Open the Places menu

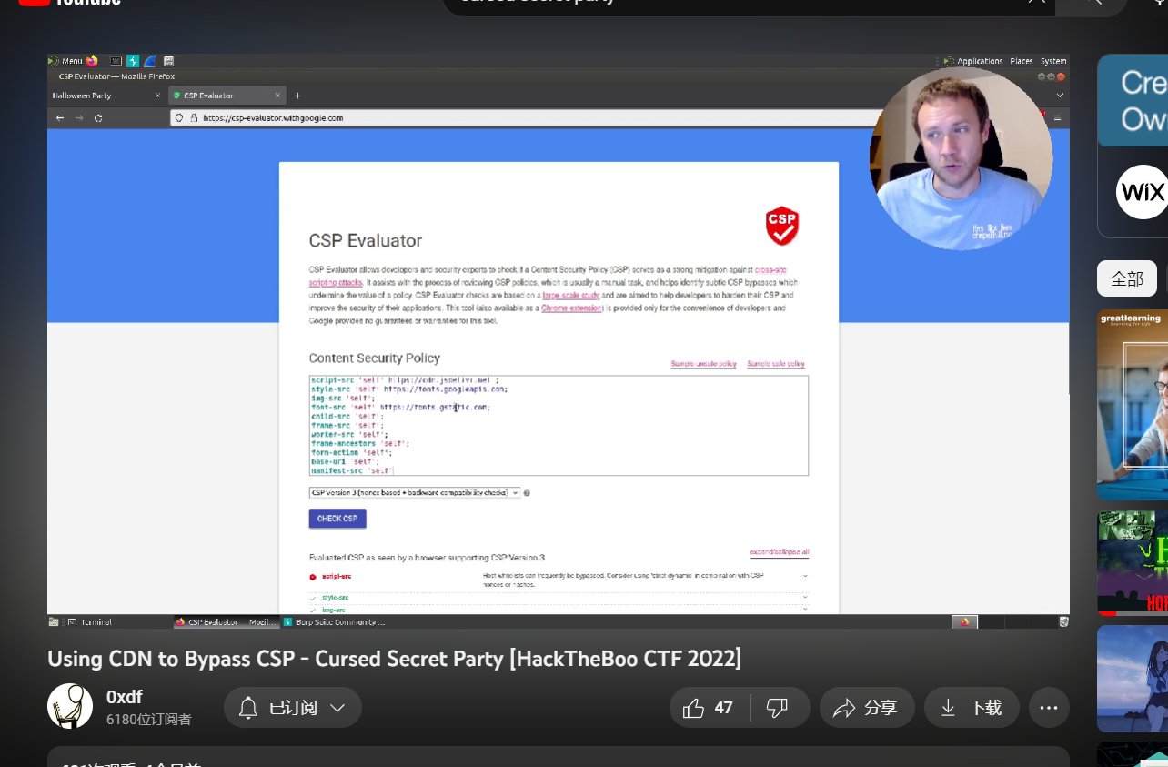click(1022, 61)
